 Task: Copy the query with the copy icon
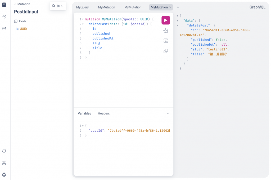(x=166, y=51)
